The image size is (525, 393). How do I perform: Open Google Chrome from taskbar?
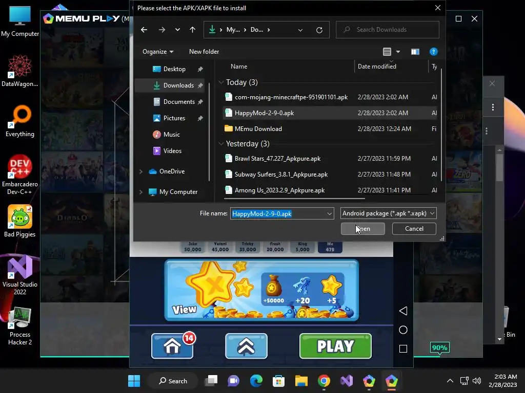pos(324,381)
